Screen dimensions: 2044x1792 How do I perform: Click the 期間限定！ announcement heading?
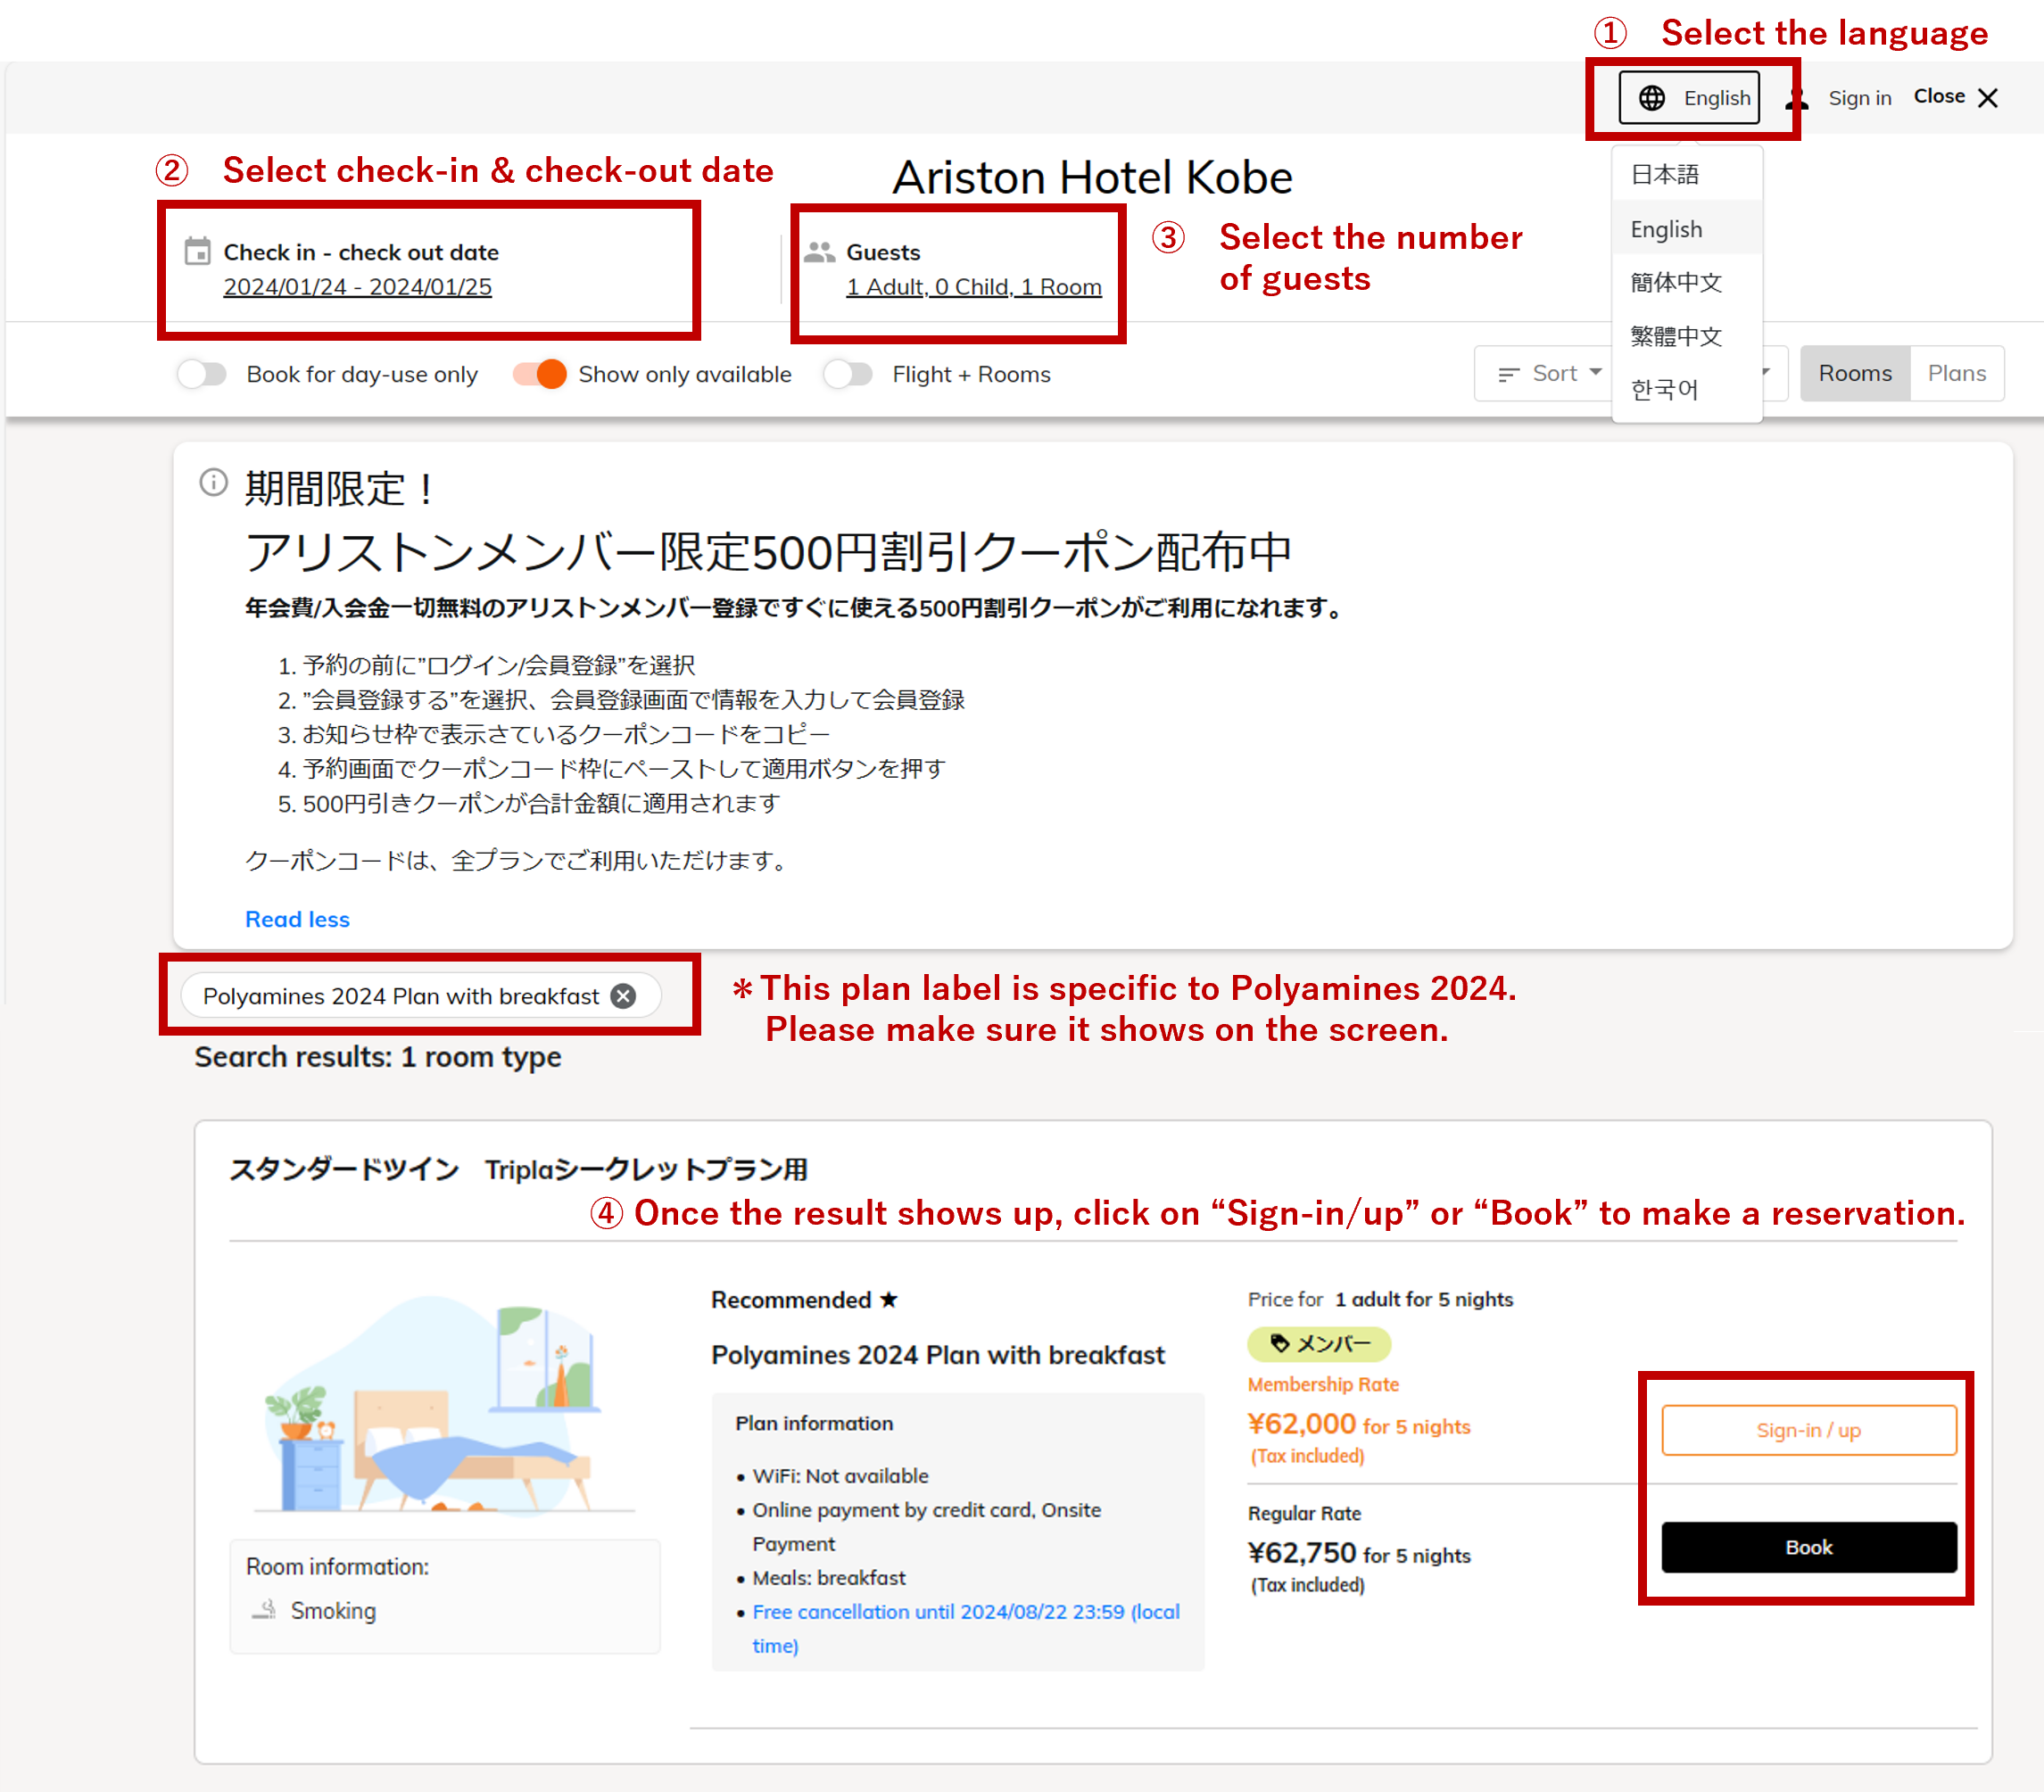pos(340,489)
